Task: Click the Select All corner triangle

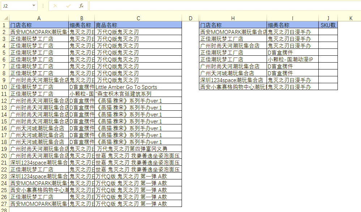Action: click(x=6, y=18)
